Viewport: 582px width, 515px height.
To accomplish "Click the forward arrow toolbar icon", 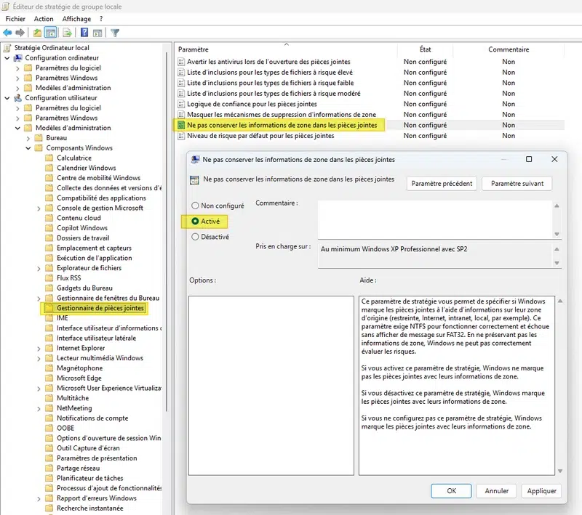I will (20, 33).
